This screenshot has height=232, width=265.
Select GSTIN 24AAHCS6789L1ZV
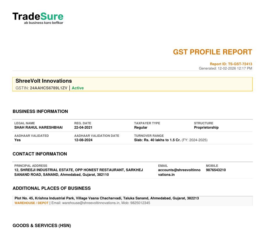coord(41,88)
